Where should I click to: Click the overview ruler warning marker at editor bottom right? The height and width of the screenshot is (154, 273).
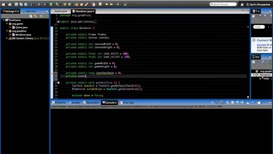(x=248, y=97)
